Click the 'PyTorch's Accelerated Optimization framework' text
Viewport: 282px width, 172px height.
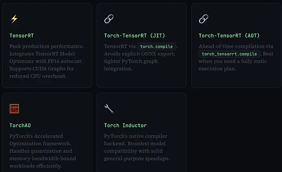coord(36,140)
